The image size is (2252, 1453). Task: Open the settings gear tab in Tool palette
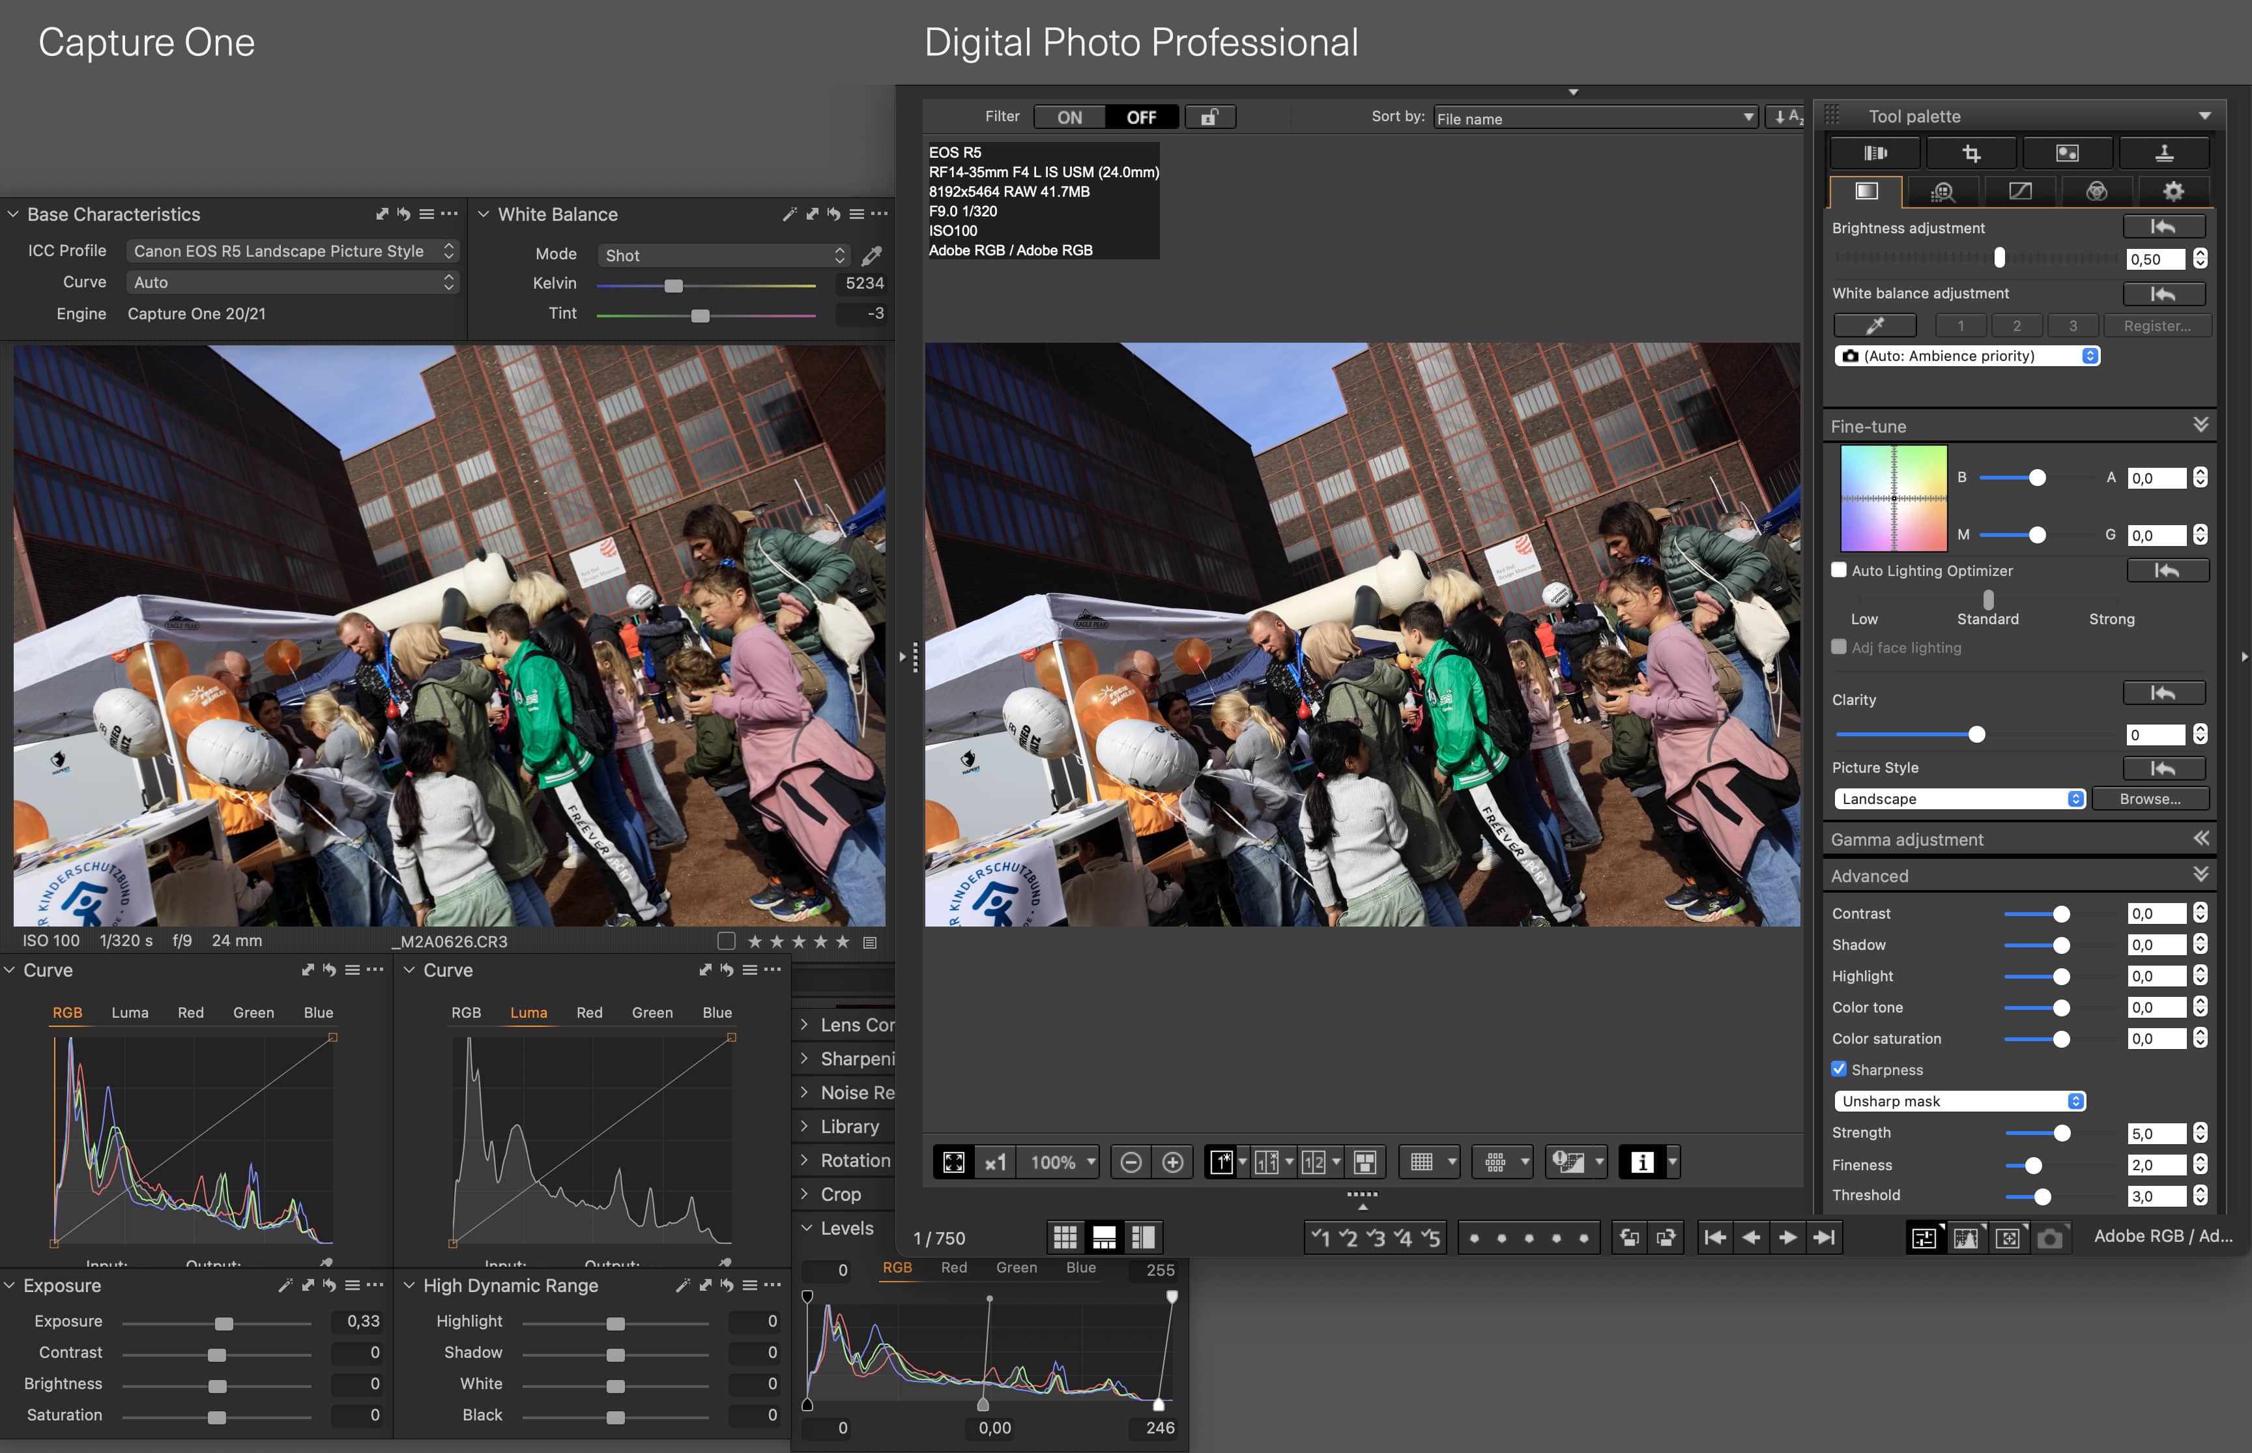pyautogui.click(x=2174, y=192)
